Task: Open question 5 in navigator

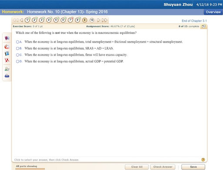Action: tap(56, 20)
